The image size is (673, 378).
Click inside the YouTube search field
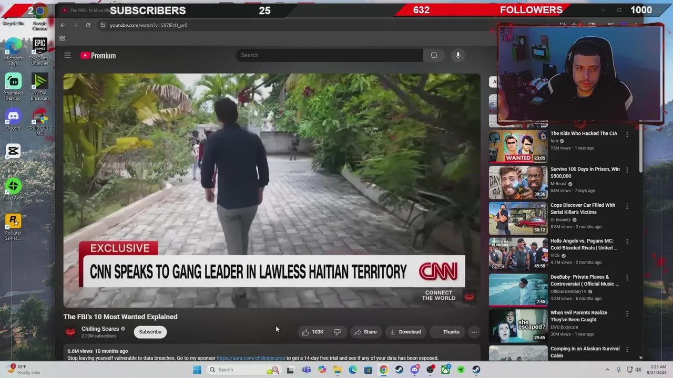[x=329, y=55]
